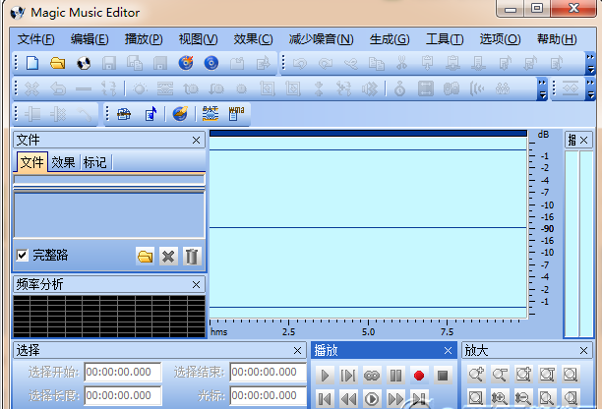Screen dimensions: 602x409
Task: Close the 文件 panel
Action: (x=196, y=141)
